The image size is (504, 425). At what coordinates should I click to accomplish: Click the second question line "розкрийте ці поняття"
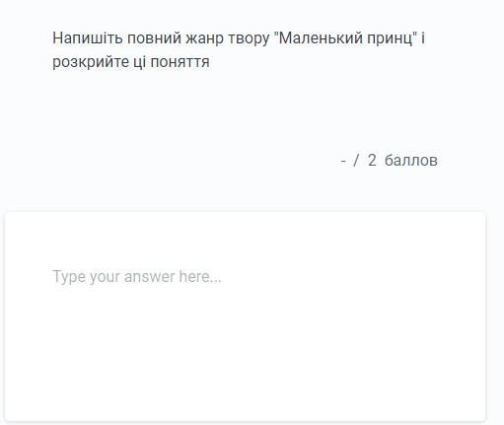(x=131, y=62)
